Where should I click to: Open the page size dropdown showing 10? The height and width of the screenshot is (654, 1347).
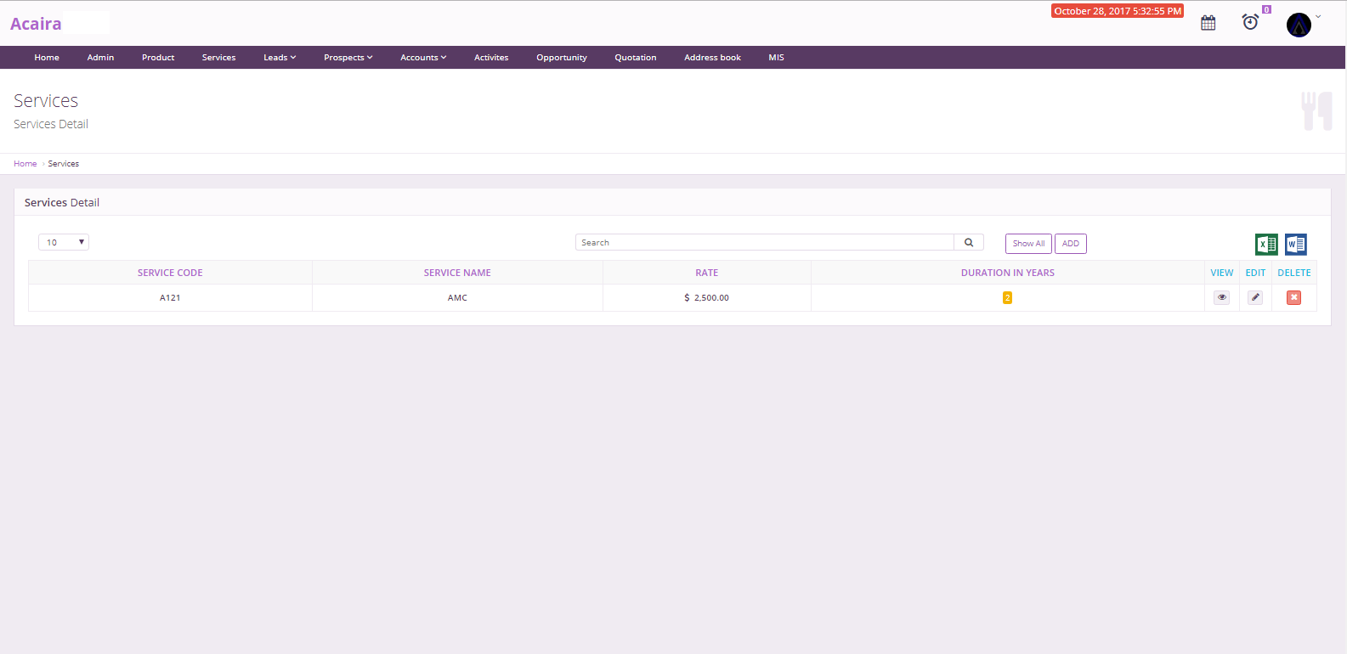64,243
